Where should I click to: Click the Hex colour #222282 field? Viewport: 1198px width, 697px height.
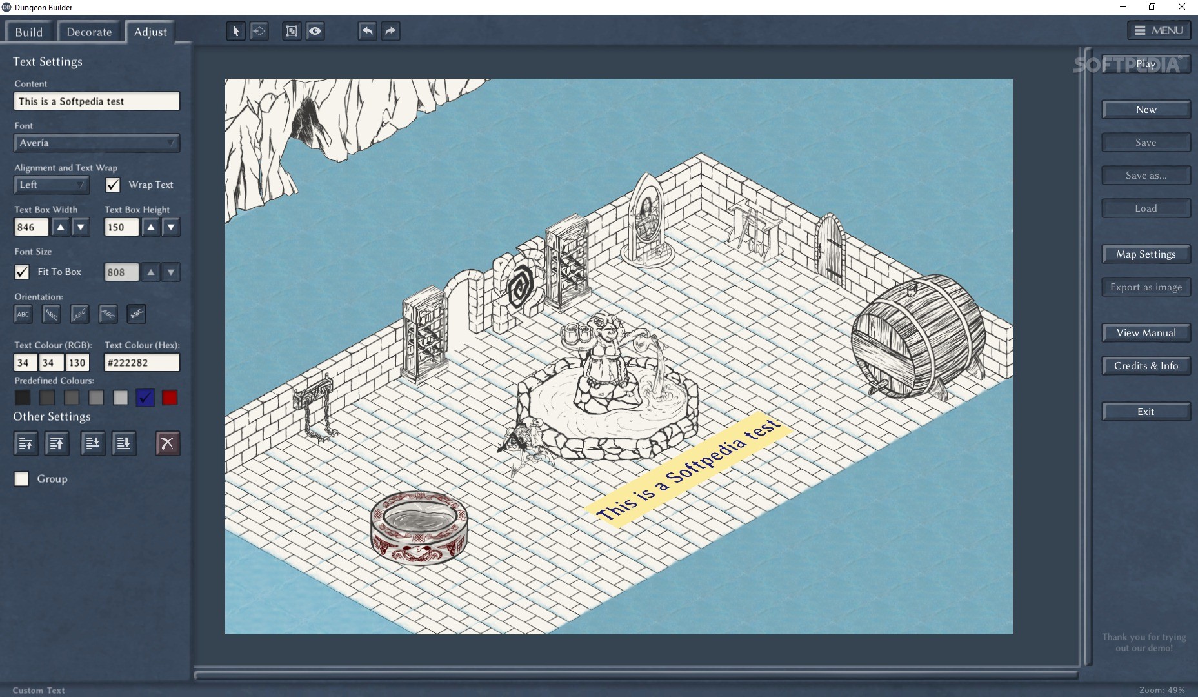[142, 363]
